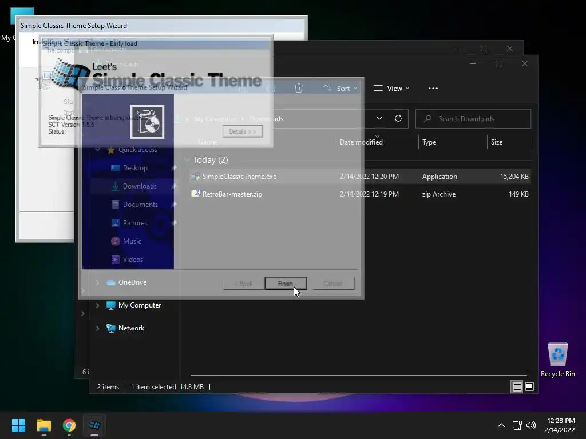Screen dimensions: 586x439
Task: Open Google Chrome from the taskbar
Action: click(x=69, y=425)
